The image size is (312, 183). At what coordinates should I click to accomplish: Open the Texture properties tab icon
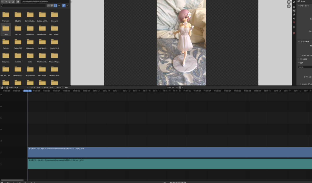pos(294,33)
